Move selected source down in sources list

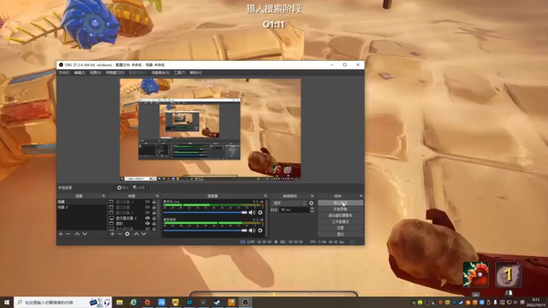point(144,233)
